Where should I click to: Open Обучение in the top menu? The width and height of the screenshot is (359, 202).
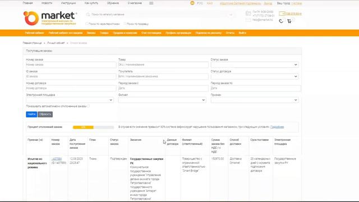pos(113,3)
